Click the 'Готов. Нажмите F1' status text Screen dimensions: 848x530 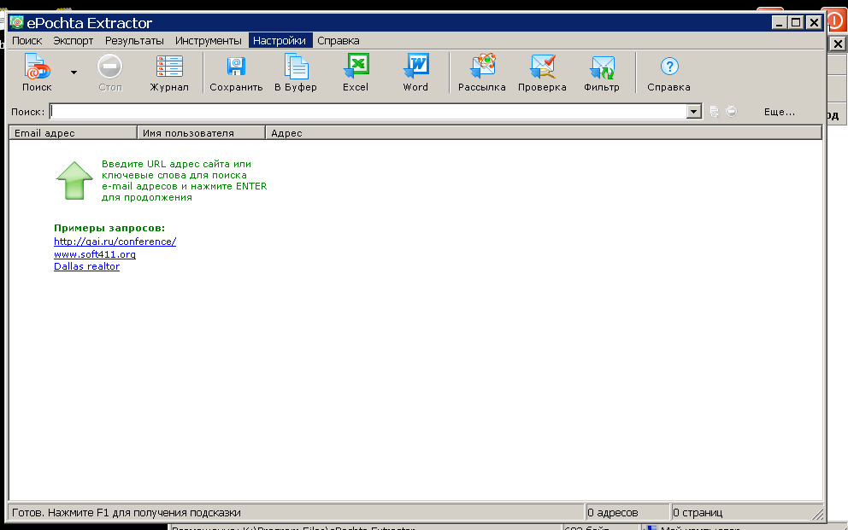pos(126,512)
